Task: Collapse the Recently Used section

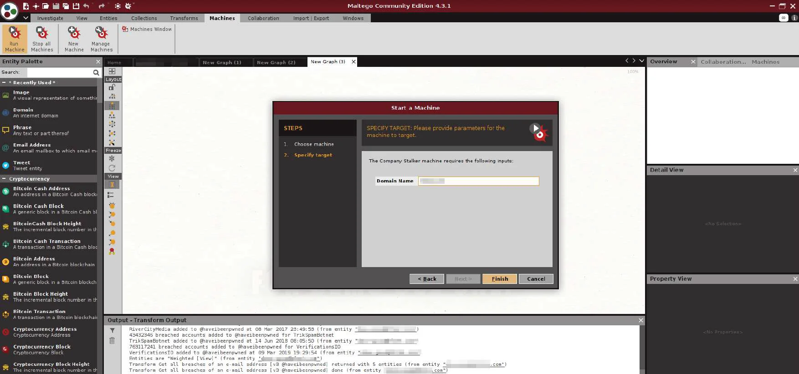Action: coord(4,82)
